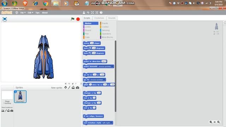Click turn counterclockwise 15 degrees block
The image size is (226, 127).
pyautogui.click(x=94, y=53)
